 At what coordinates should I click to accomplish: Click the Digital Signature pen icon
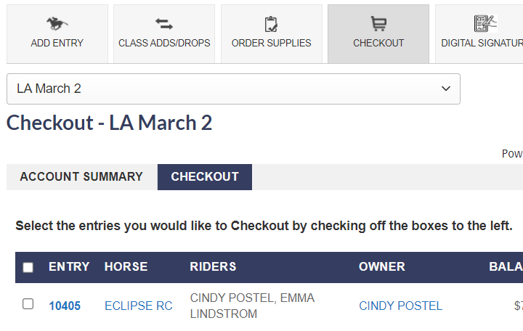pyautogui.click(x=486, y=24)
